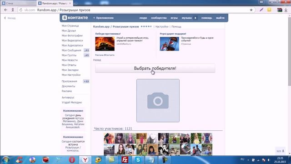Image resolution: width=291 pixels, height=164 pixels.
Task: Open Антивирус in left menu
Action: click(x=68, y=97)
